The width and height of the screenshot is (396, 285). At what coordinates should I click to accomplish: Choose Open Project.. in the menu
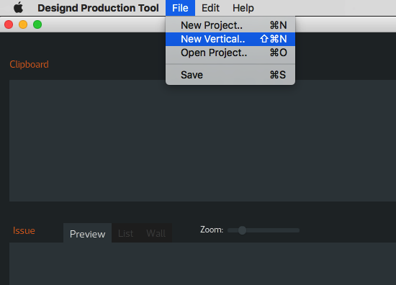[230, 53]
